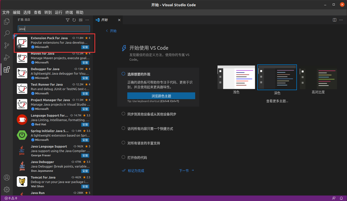Open the extensions view '...' more actions menu
The height and width of the screenshot is (201, 347).
(87, 20)
